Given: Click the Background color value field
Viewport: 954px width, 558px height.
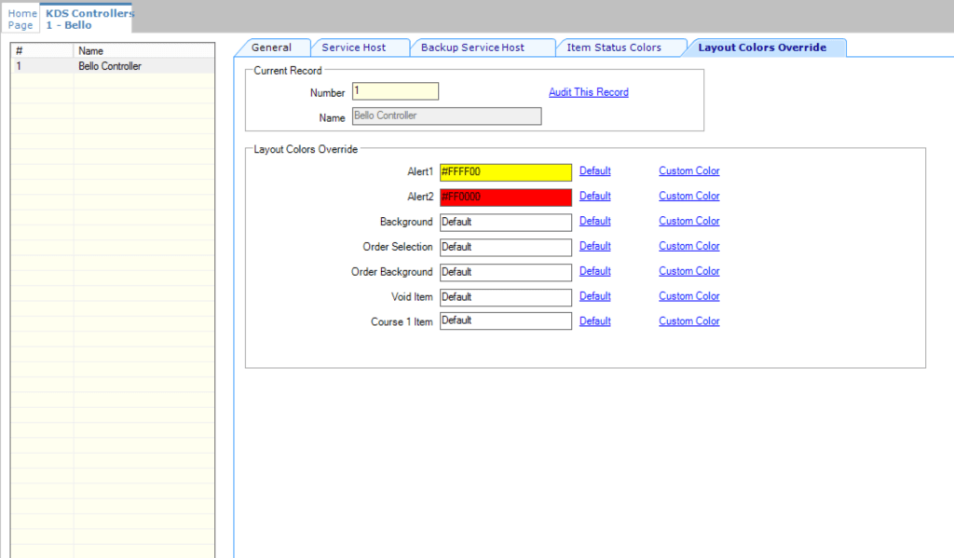Looking at the screenshot, I should coord(506,222).
